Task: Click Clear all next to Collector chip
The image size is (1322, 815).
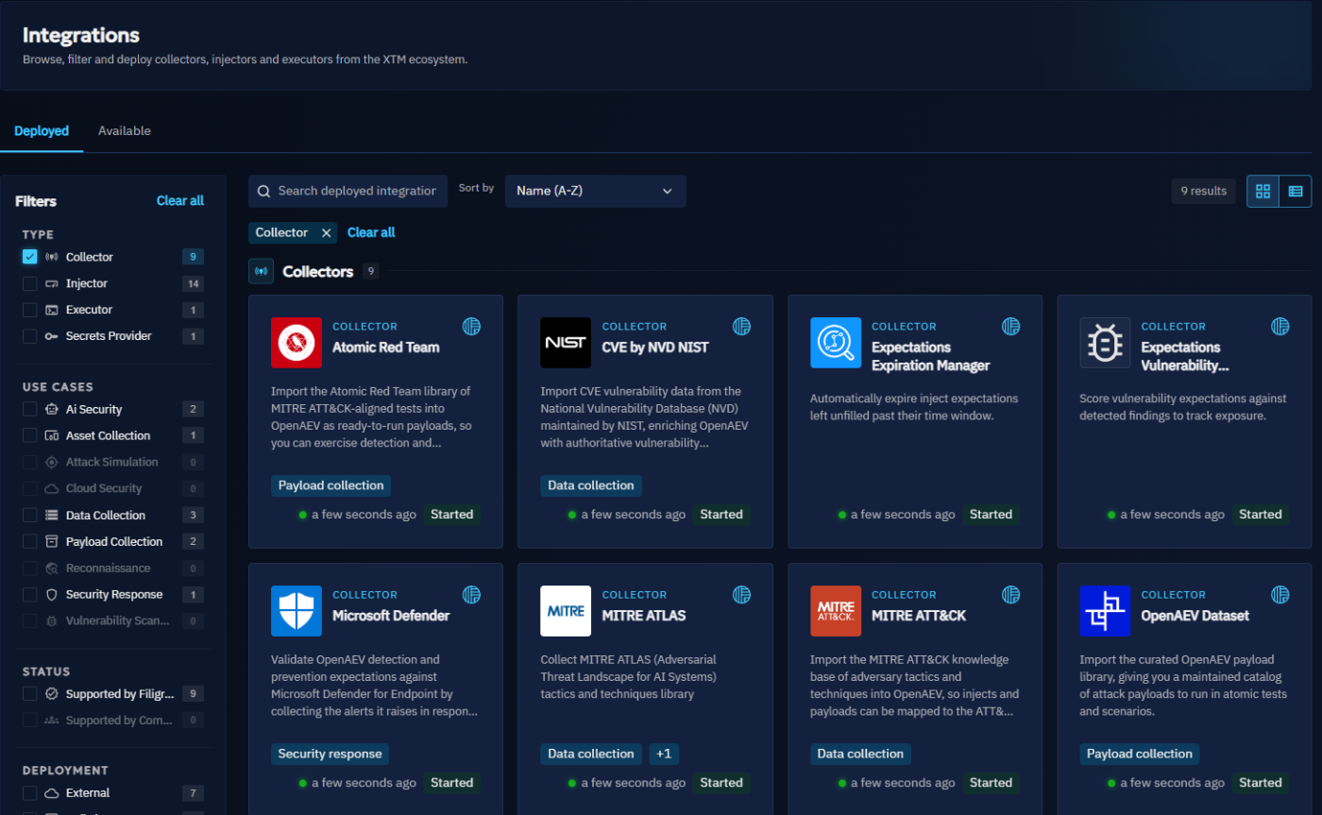Action: 371,232
